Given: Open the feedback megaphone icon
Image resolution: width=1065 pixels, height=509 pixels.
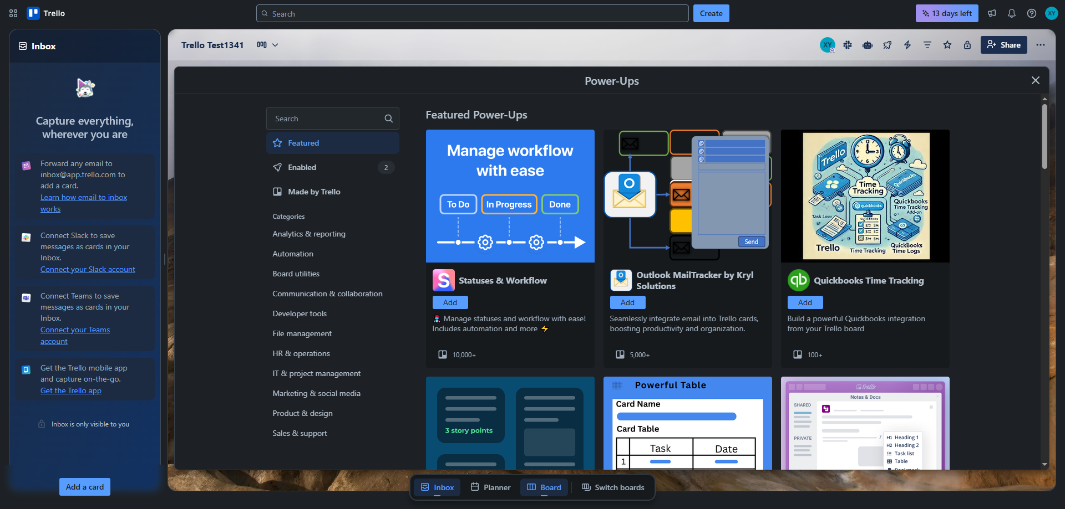Looking at the screenshot, I should (992, 13).
